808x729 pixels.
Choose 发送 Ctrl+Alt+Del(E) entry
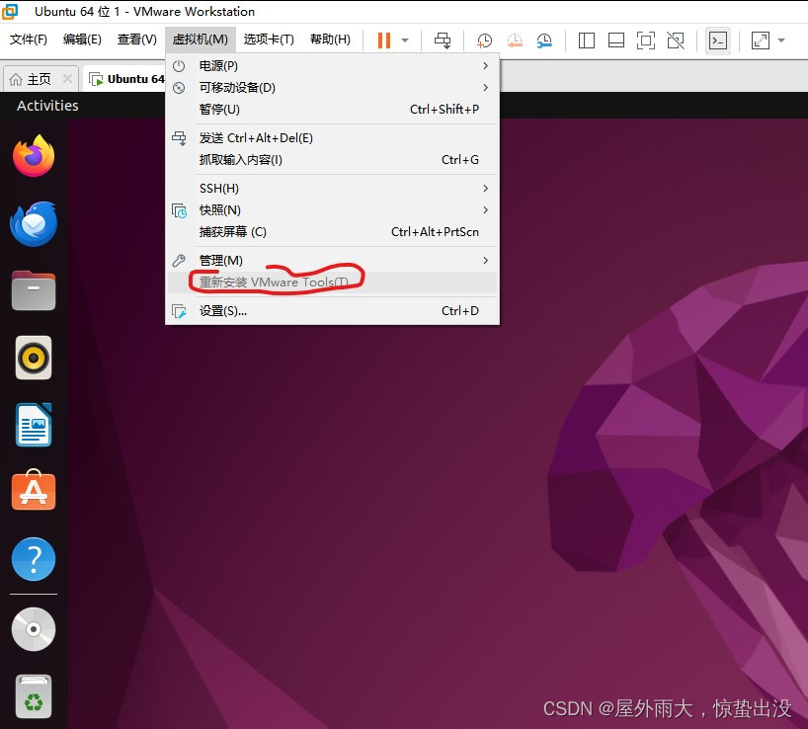pos(332,138)
